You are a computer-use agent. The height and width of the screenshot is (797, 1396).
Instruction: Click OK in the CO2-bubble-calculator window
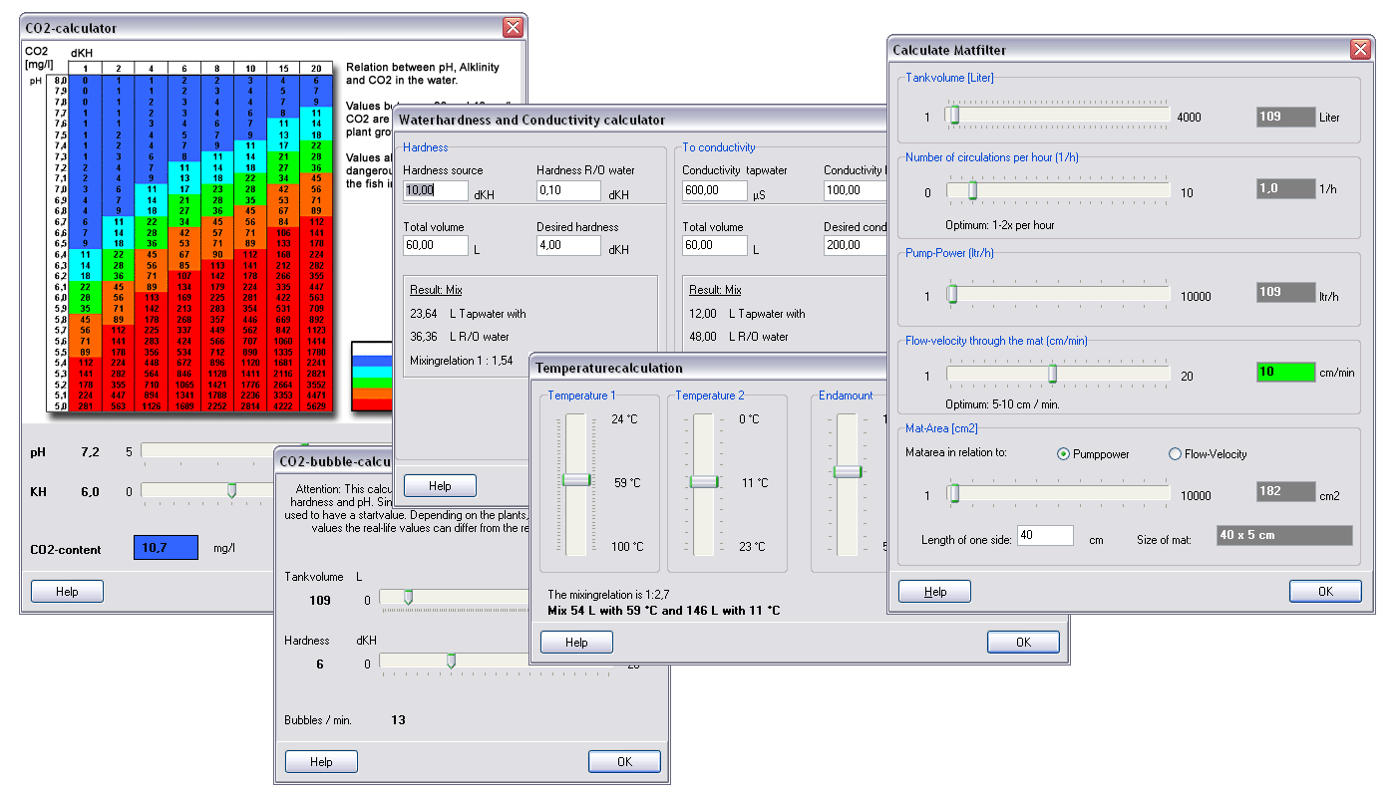point(624,760)
